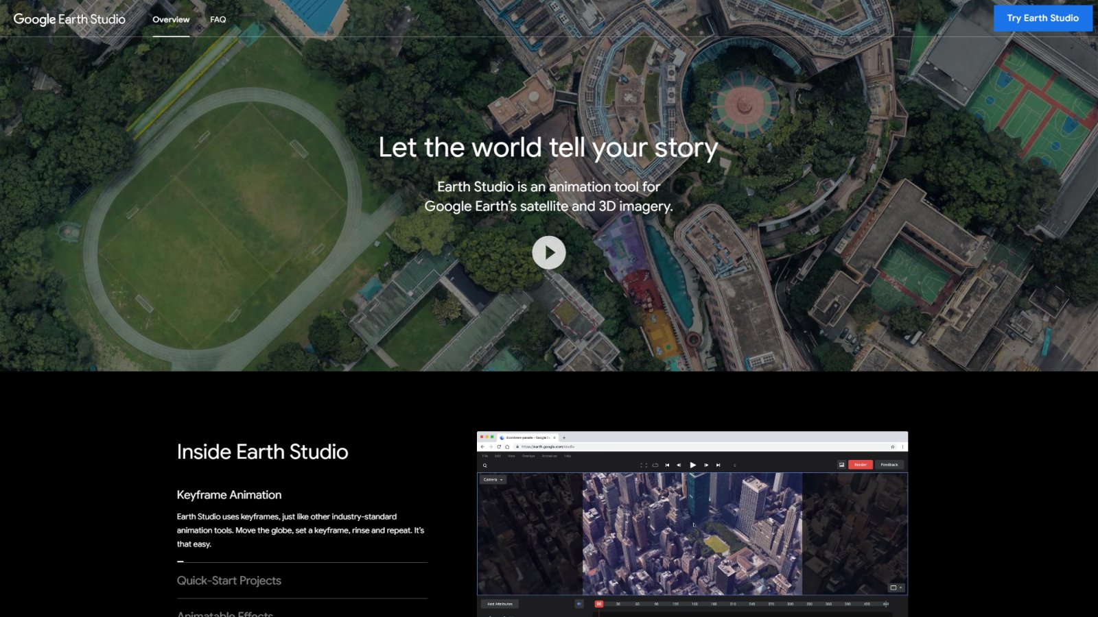Open the Animation menu in Earth Studio
Image resolution: width=1098 pixels, height=617 pixels.
tap(550, 456)
